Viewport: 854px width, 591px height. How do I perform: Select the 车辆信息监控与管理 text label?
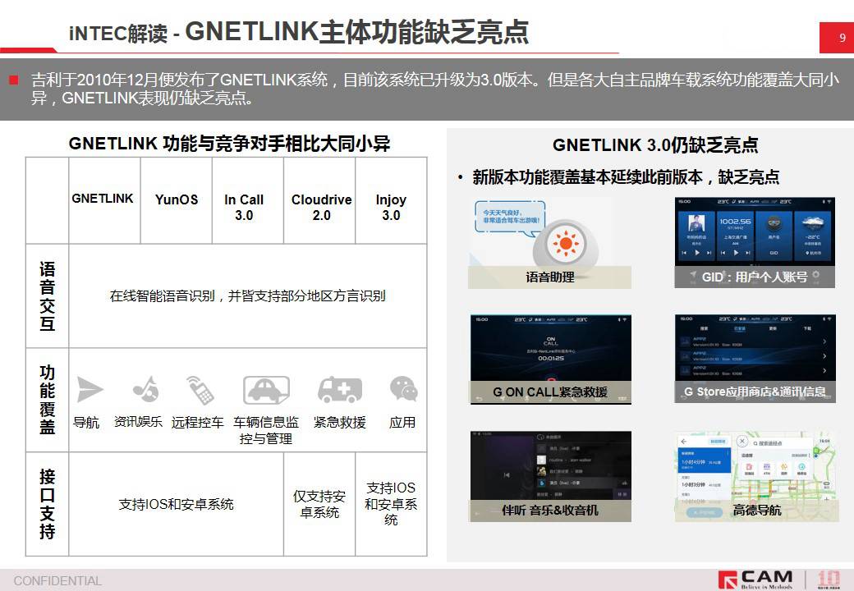click(x=266, y=430)
